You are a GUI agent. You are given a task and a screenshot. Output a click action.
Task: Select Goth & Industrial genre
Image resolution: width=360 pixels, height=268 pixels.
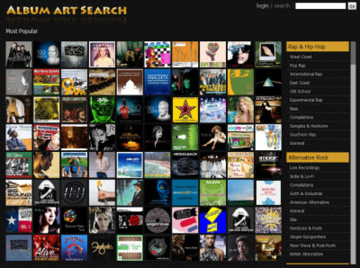coord(306,194)
